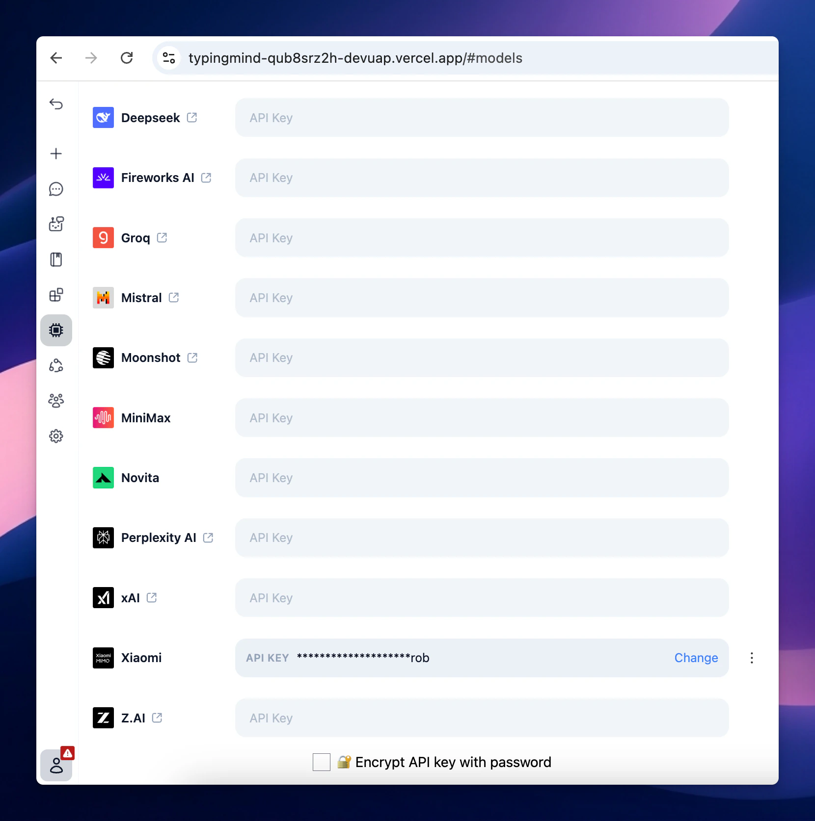Image resolution: width=815 pixels, height=821 pixels.
Task: Focus the MiniMax API Key field
Action: [482, 418]
